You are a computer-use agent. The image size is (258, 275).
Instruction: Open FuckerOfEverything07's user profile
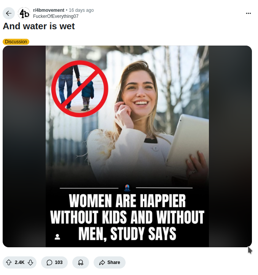[x=56, y=16]
